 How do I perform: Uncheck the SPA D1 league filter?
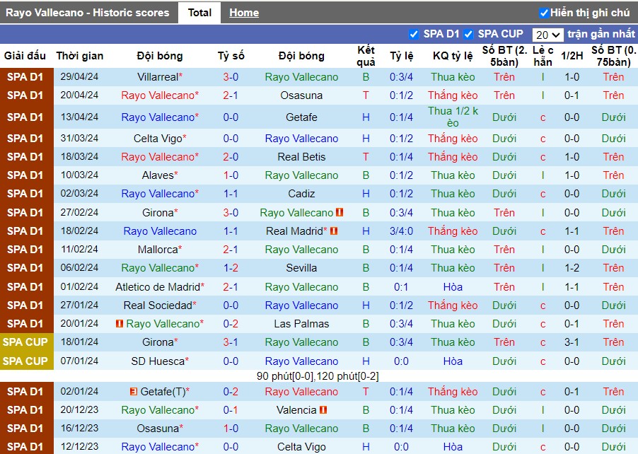coord(413,35)
